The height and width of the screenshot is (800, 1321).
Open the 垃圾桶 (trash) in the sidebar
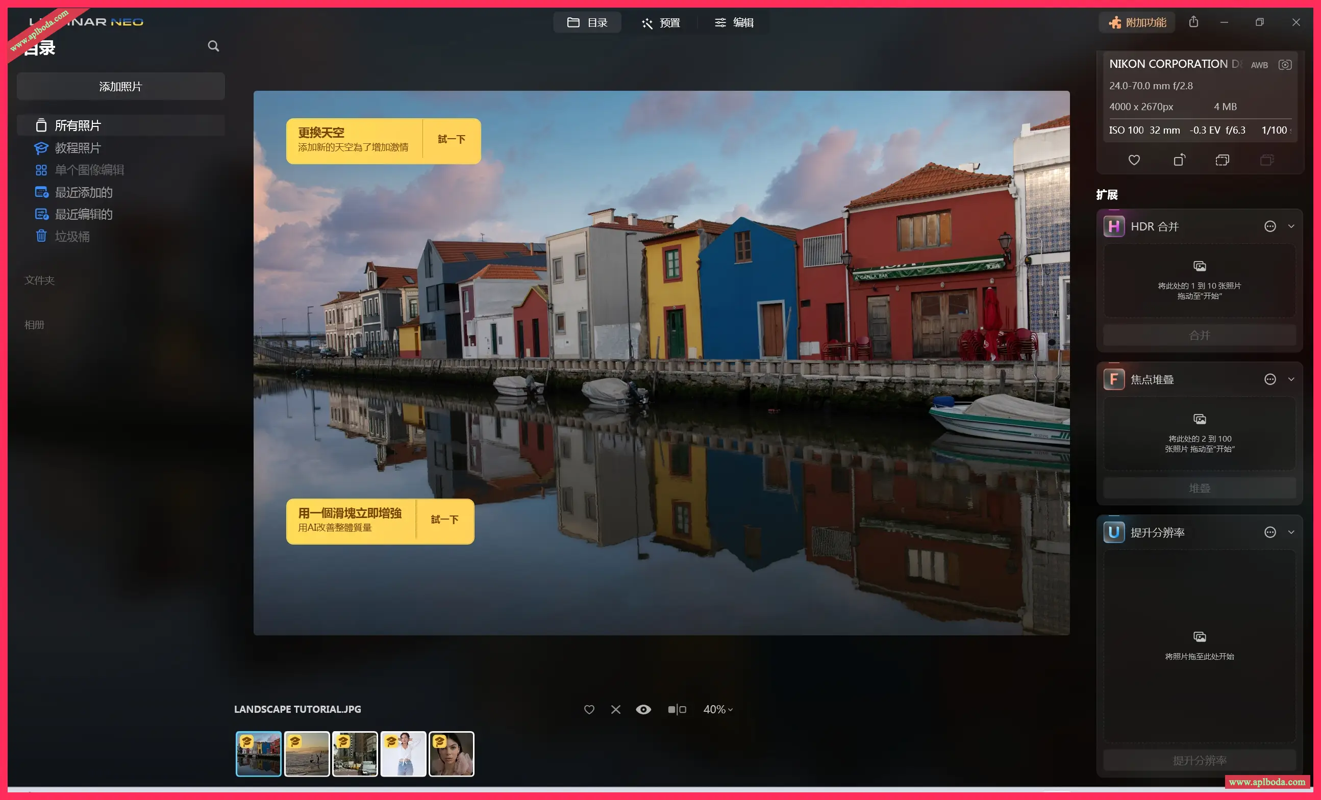coord(42,236)
